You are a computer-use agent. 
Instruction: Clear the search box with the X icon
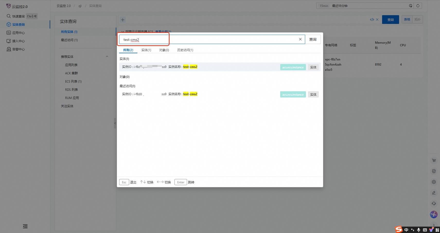[x=300, y=39]
